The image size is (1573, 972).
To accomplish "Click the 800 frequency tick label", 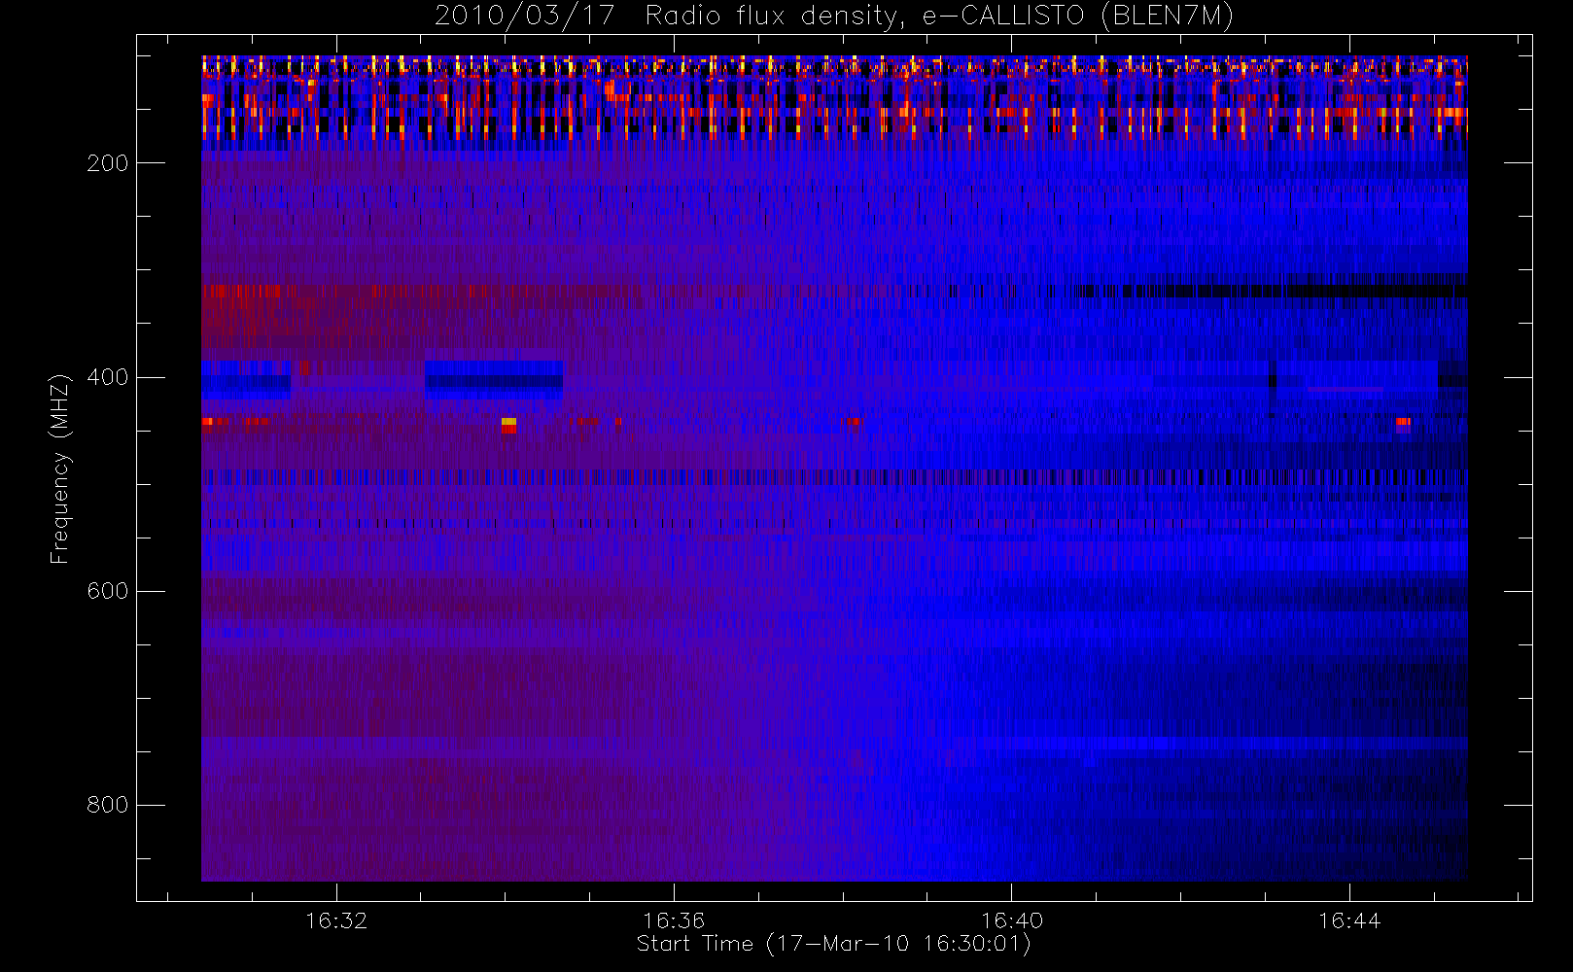I will [x=108, y=805].
